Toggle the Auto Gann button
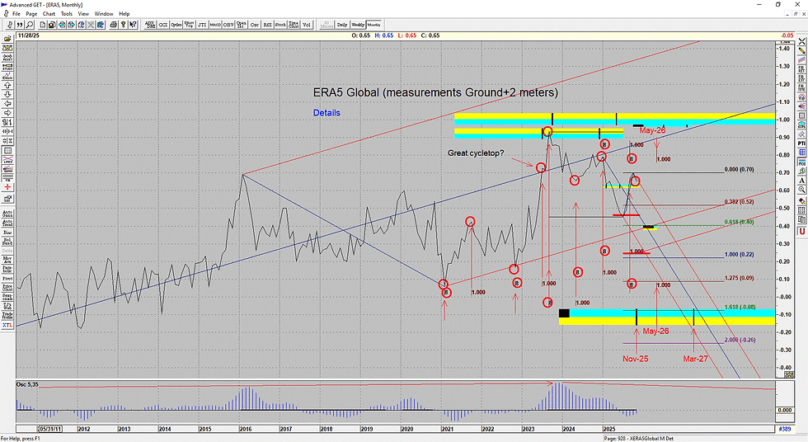The image size is (808, 442). click(7, 213)
